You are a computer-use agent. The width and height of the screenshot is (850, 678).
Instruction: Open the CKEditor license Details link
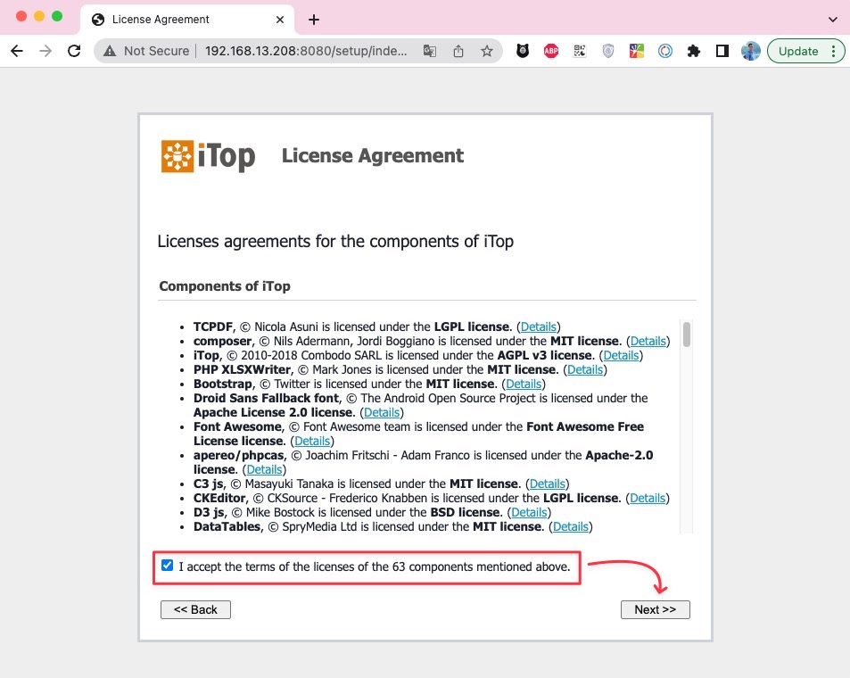click(648, 498)
